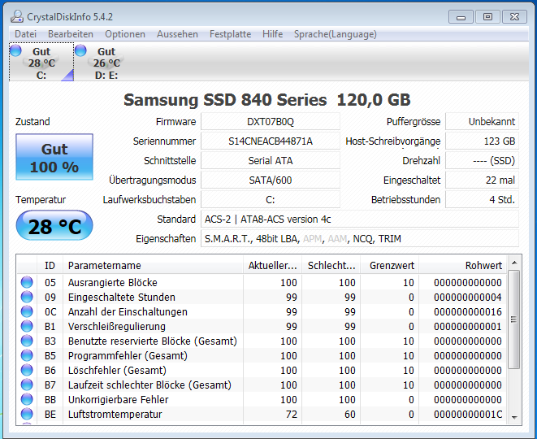
Task: Click the Schlecht... column header
Action: 331,265
